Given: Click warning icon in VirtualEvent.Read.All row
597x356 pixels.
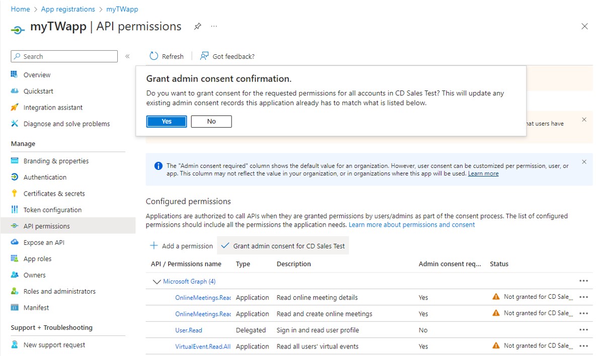Looking at the screenshot, I should (x=496, y=346).
